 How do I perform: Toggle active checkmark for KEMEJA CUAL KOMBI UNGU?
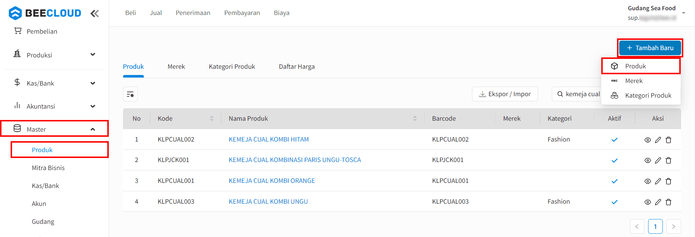point(614,202)
